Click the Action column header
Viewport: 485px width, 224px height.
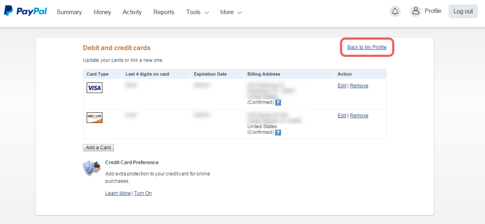click(x=345, y=74)
